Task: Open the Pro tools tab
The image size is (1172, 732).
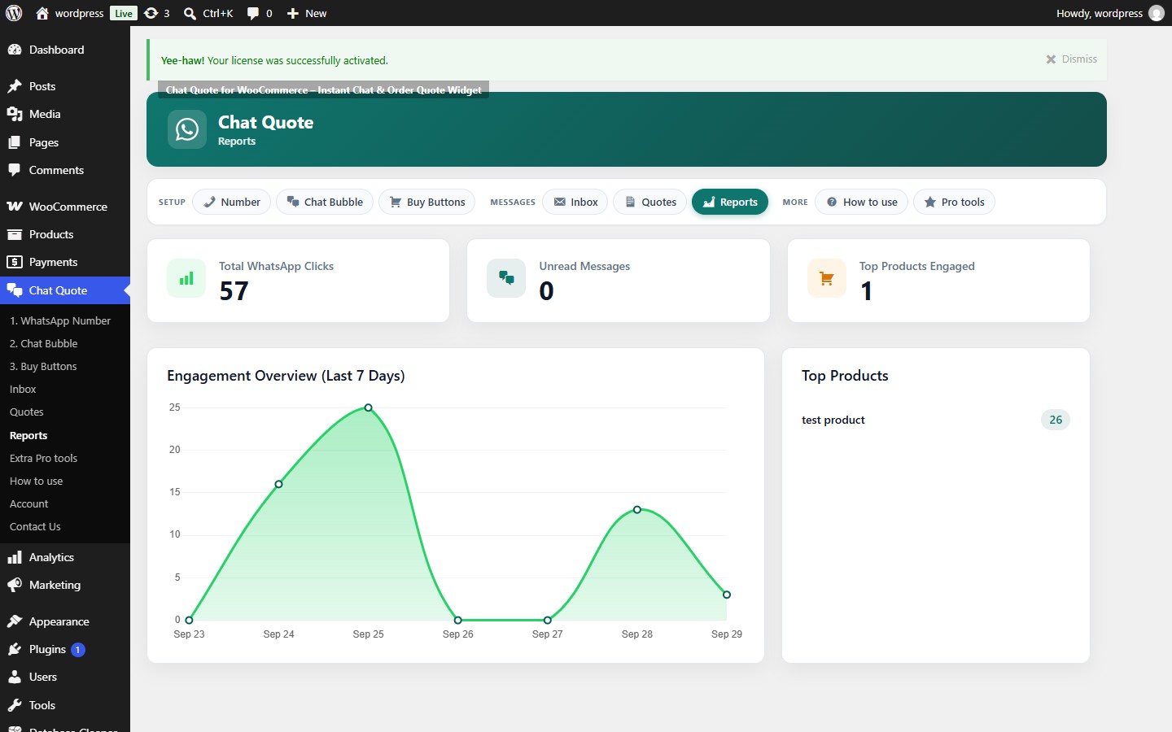Action: coord(954,202)
